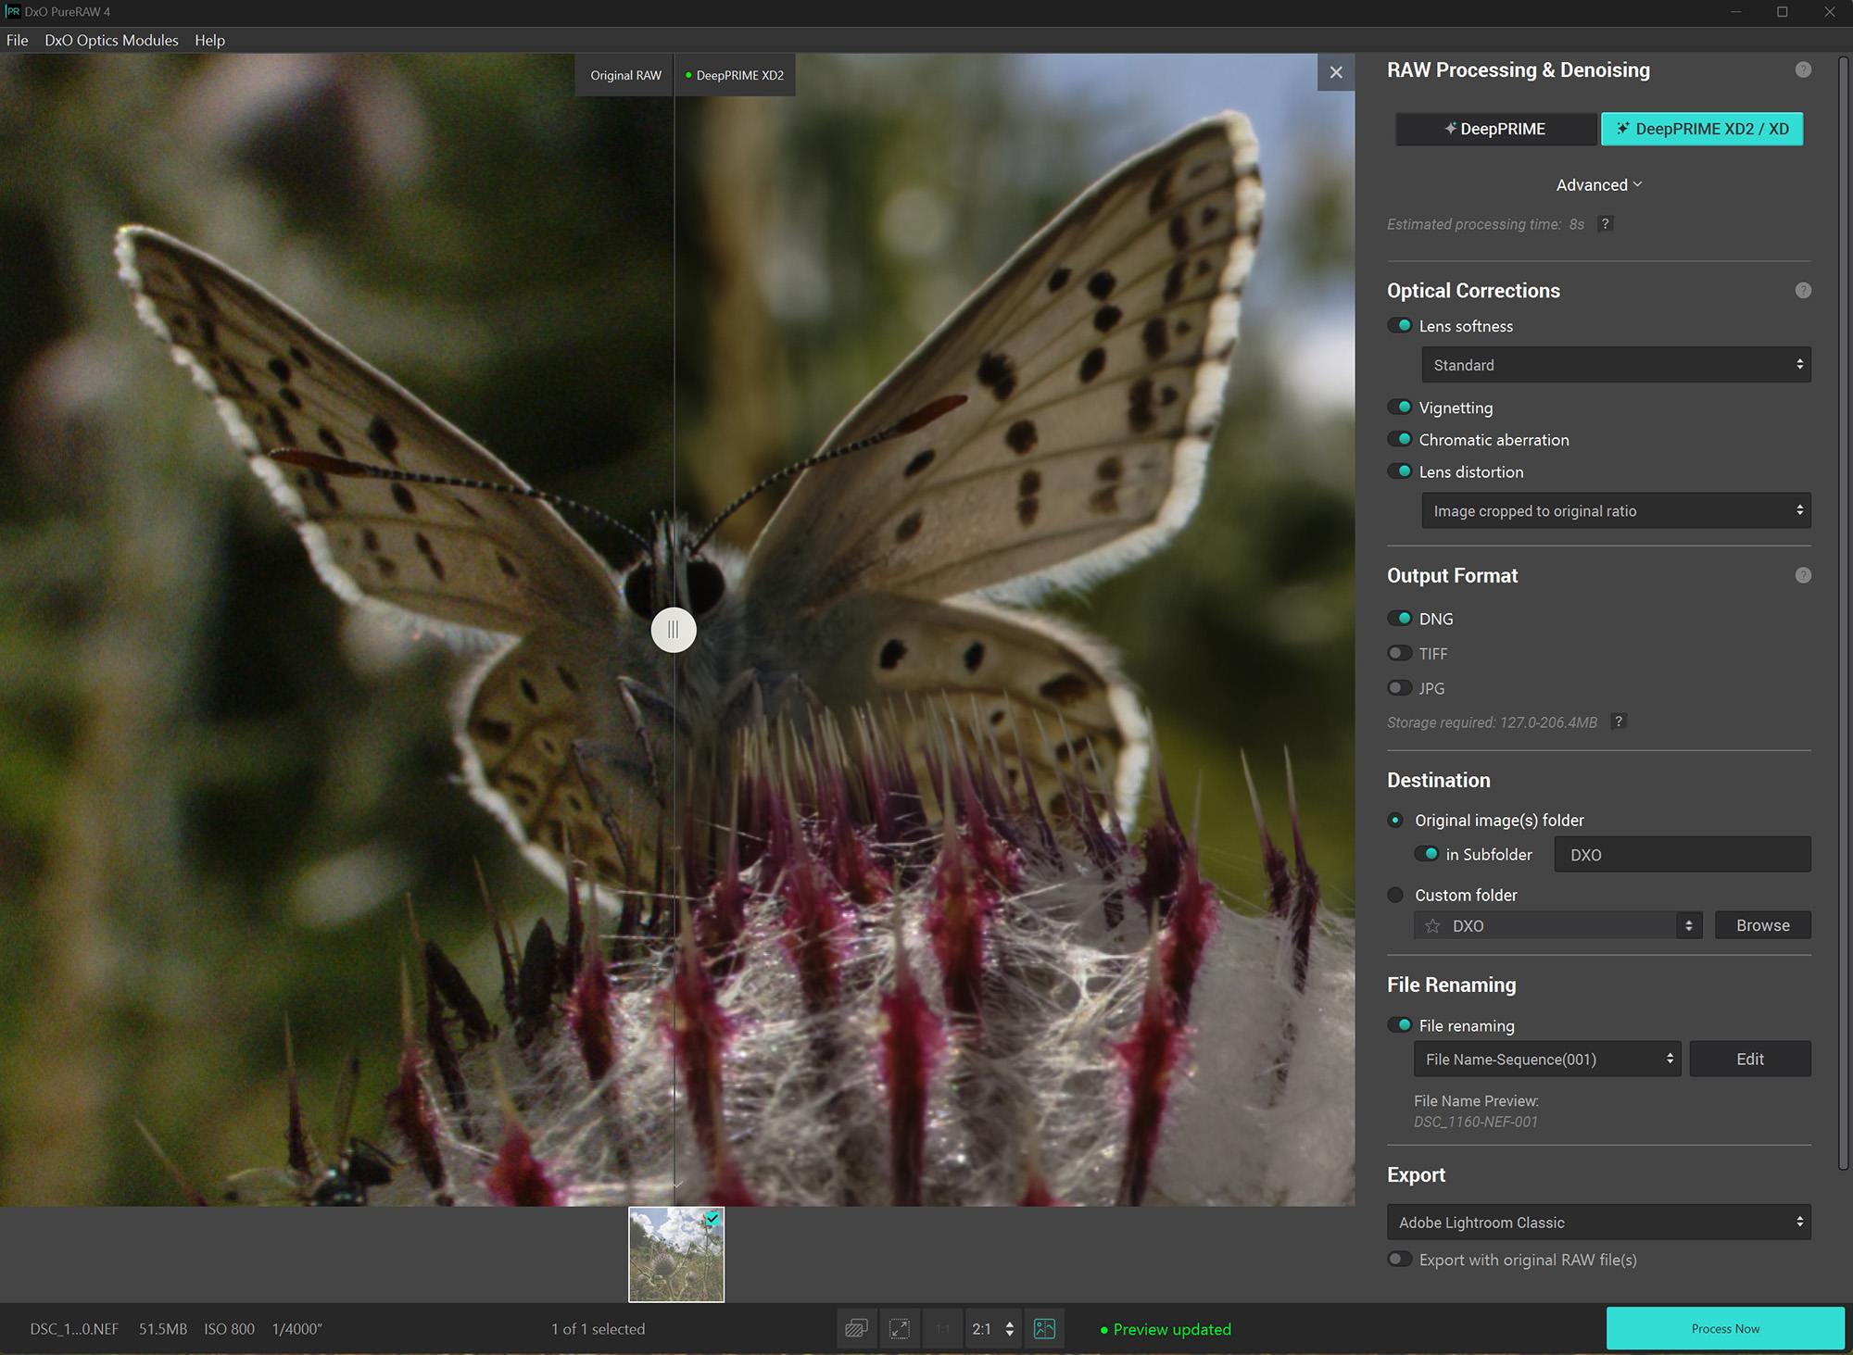Open the File menu

17,40
